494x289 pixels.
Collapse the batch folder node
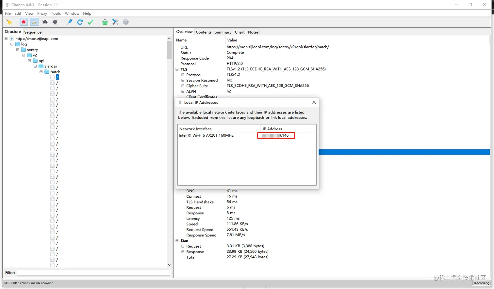41,72
